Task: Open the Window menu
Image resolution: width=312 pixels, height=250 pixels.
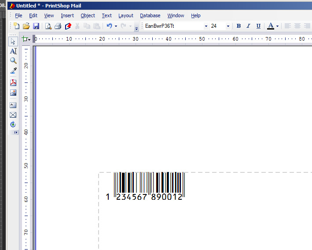Action: pyautogui.click(x=176, y=15)
